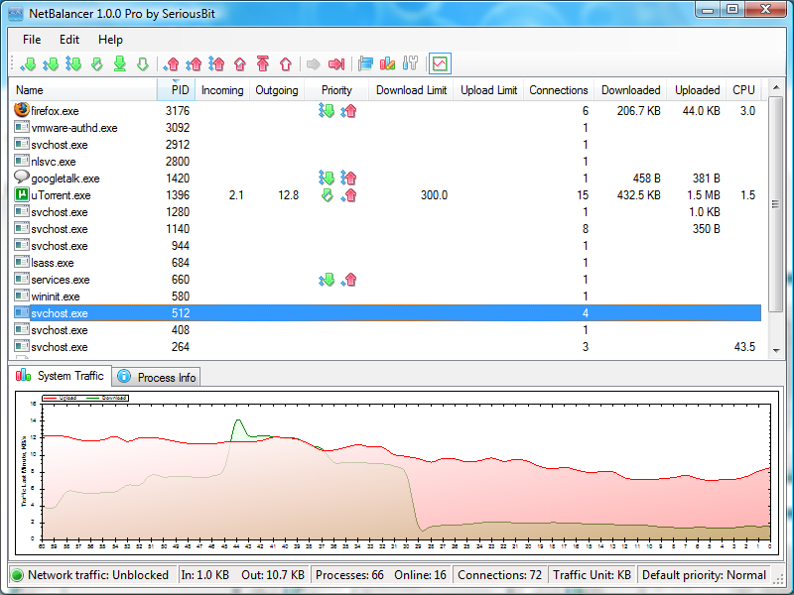Click the green download-limit arrow with top bar
The width and height of the screenshot is (794, 595).
coord(119,64)
